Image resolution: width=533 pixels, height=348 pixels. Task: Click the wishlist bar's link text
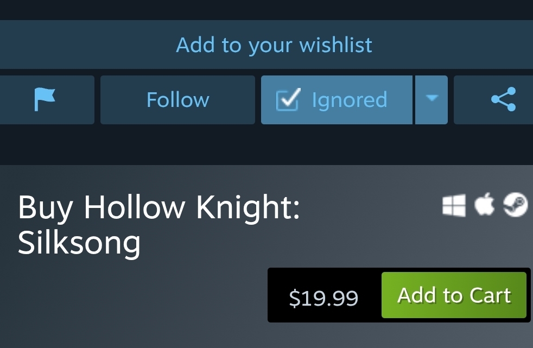click(x=274, y=45)
